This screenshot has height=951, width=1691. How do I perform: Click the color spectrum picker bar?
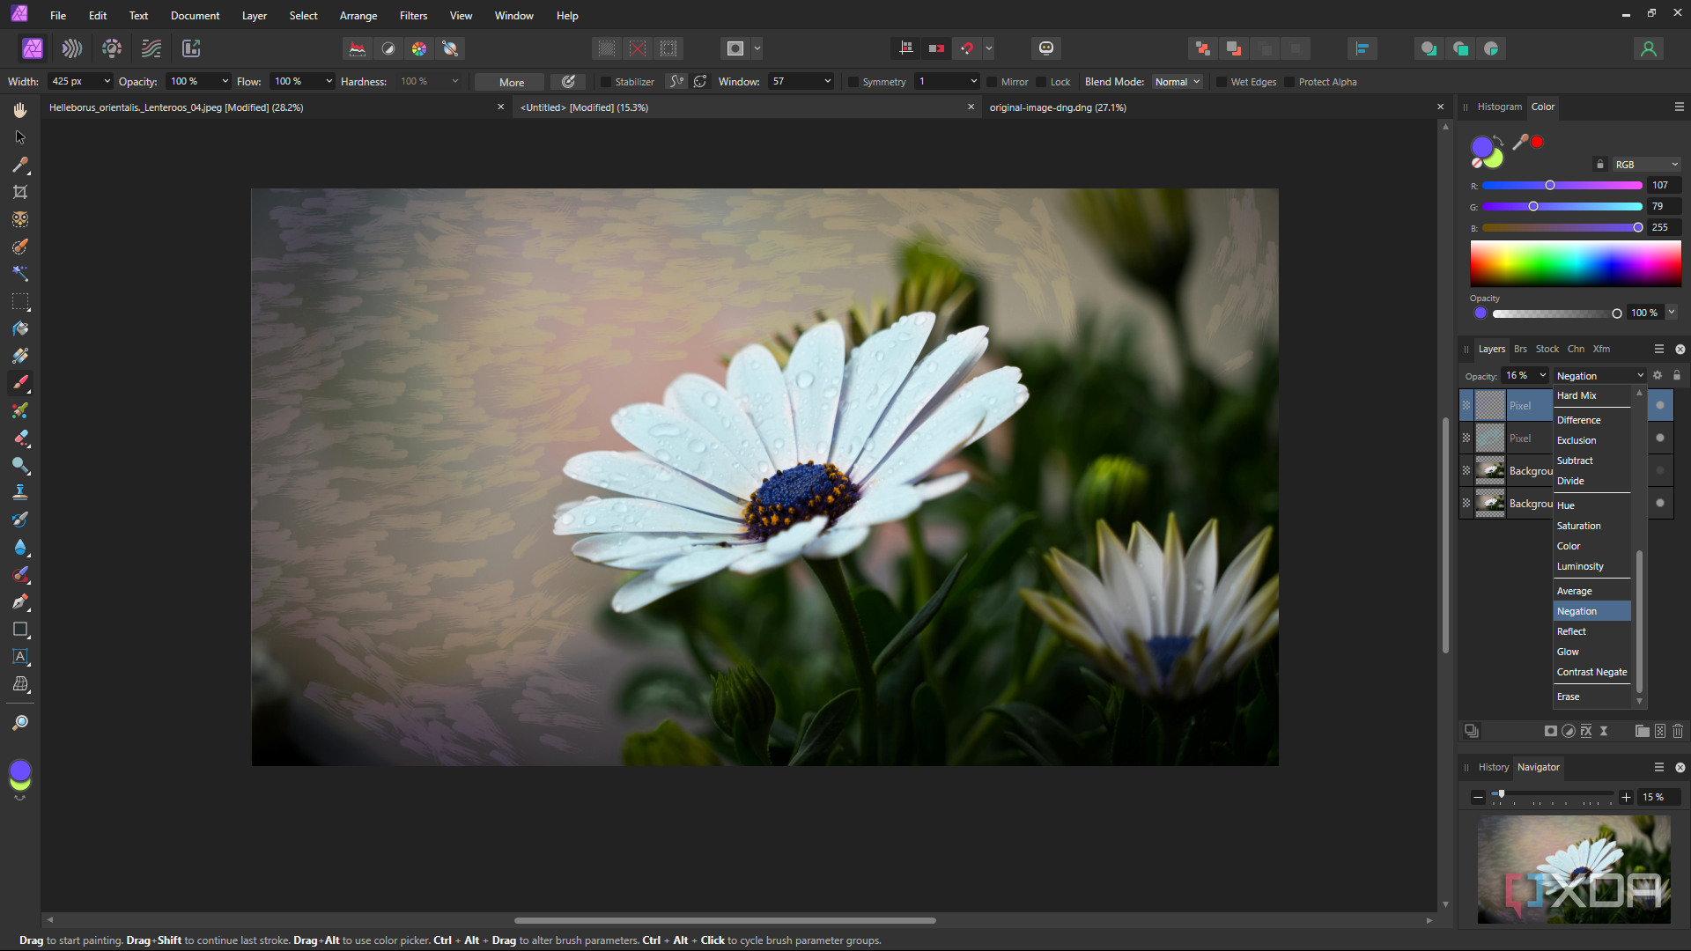click(x=1576, y=263)
